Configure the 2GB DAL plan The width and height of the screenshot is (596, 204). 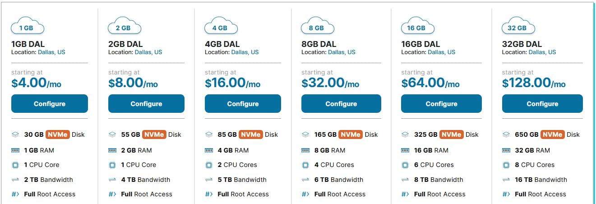coord(146,104)
